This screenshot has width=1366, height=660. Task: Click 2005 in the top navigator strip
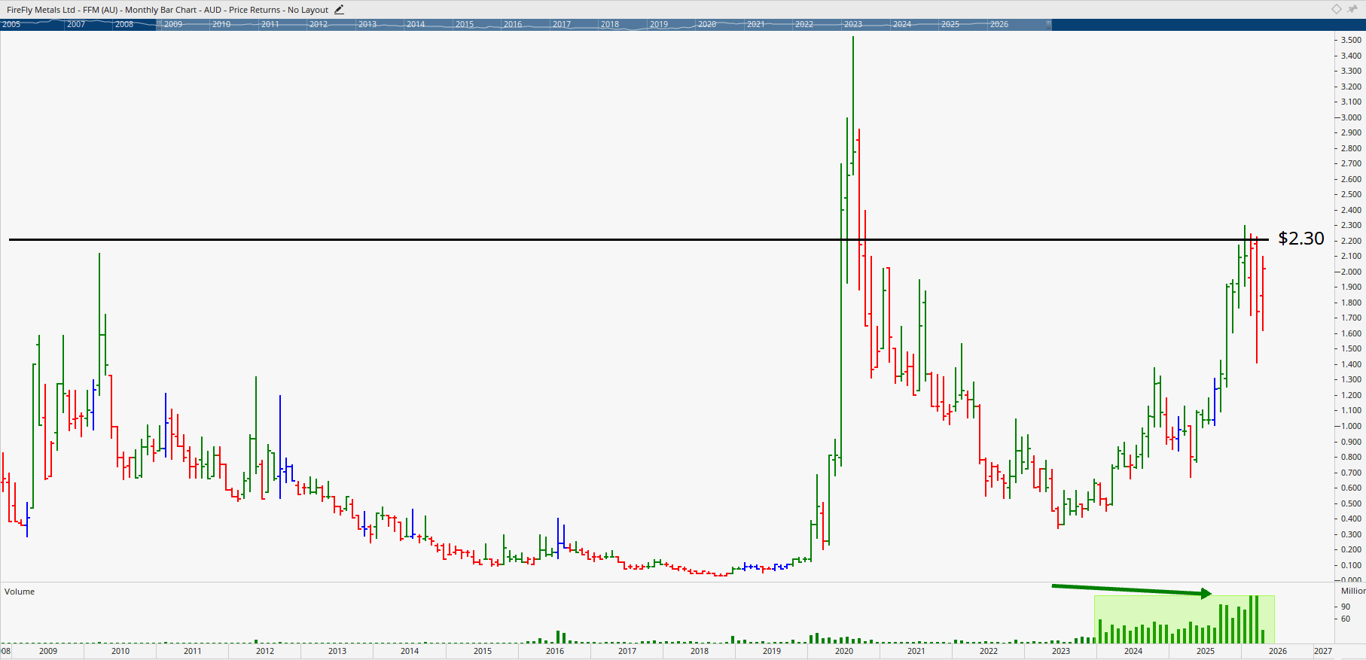point(11,24)
